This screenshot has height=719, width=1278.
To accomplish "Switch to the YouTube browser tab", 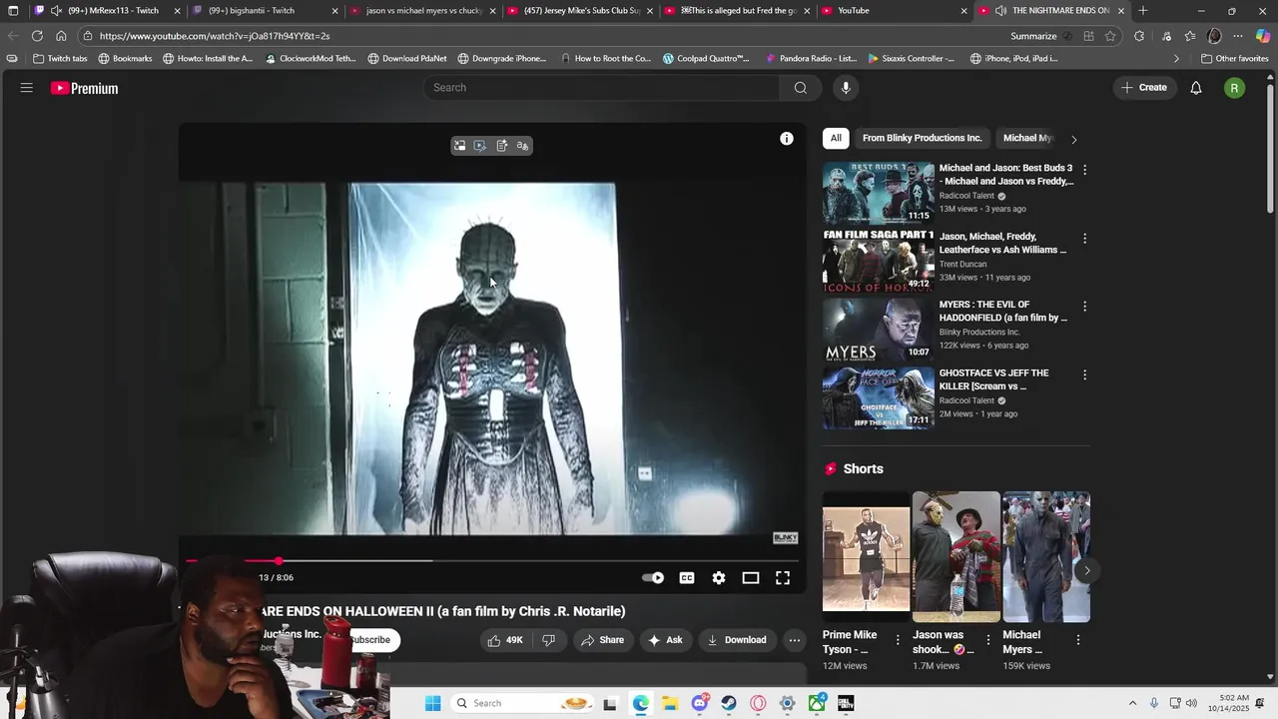I will 894,11.
